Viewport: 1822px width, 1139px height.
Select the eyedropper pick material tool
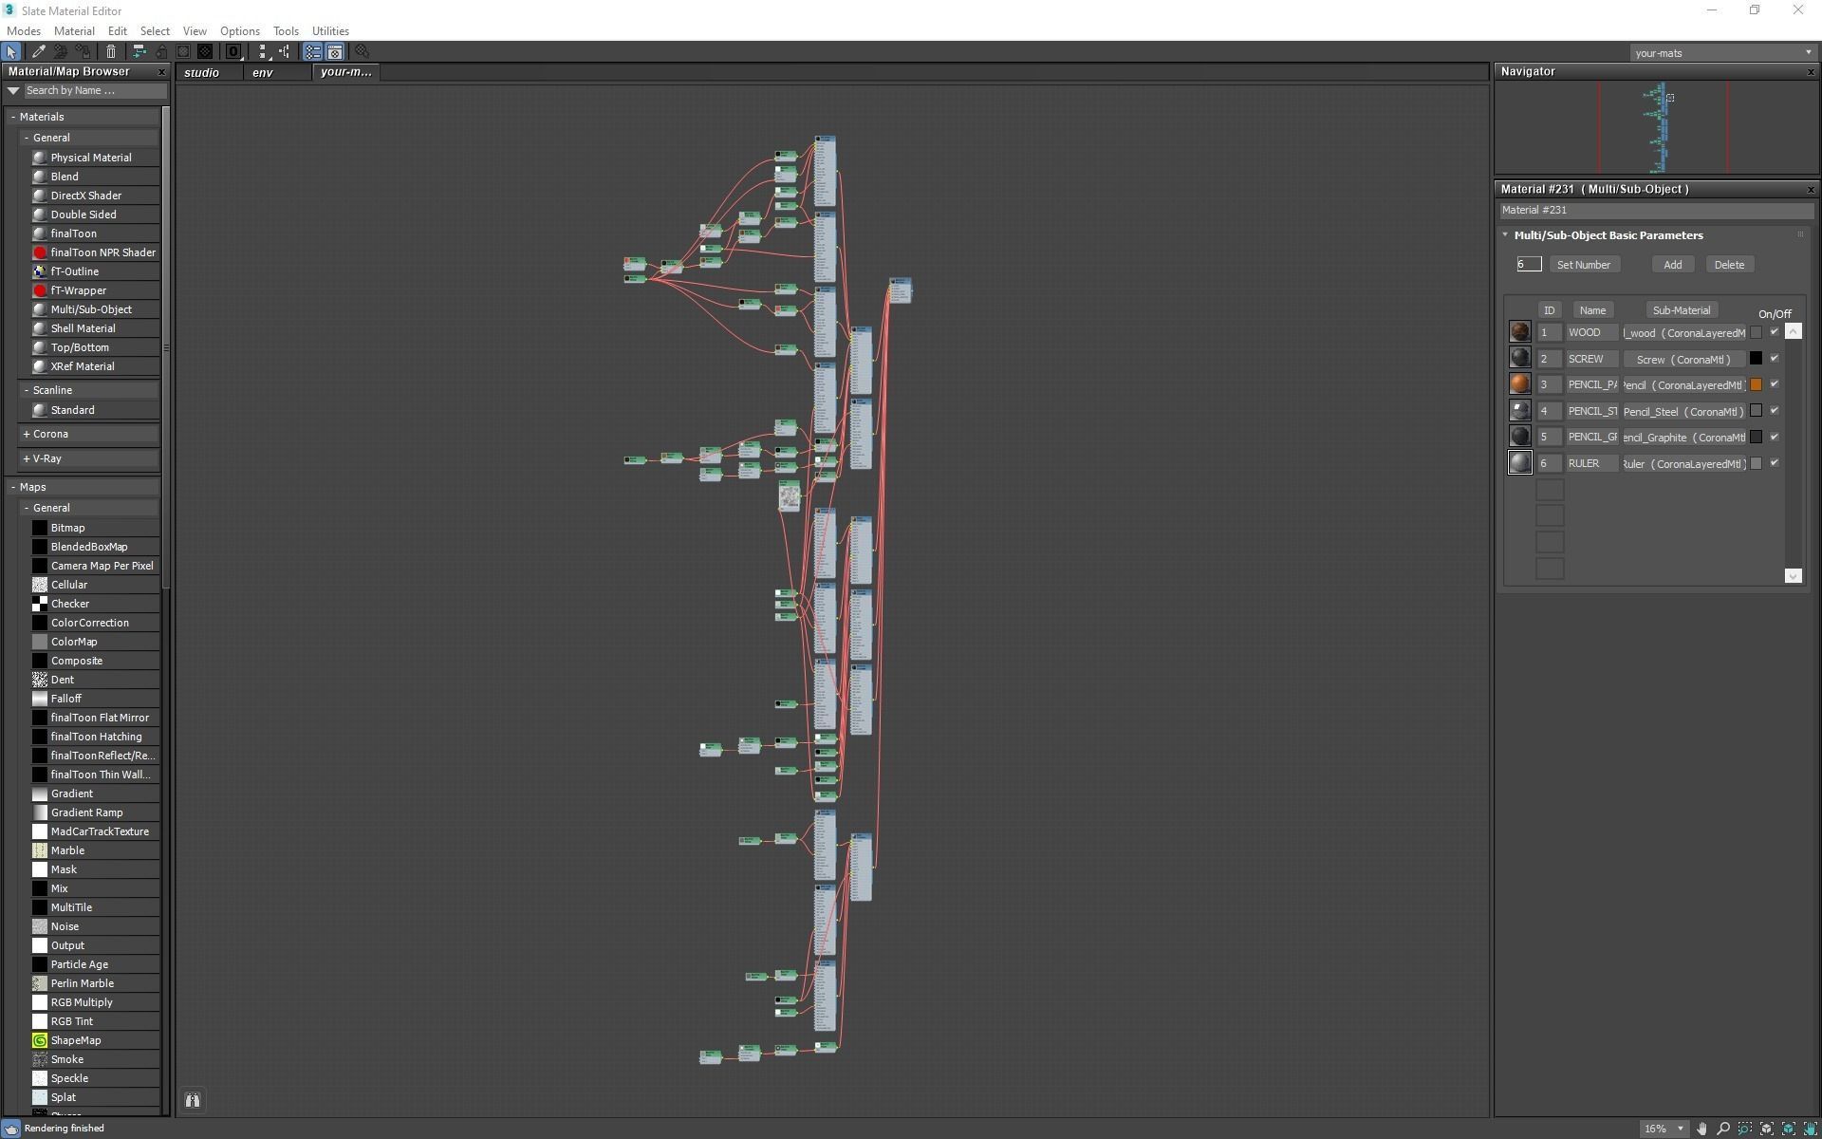click(x=39, y=52)
